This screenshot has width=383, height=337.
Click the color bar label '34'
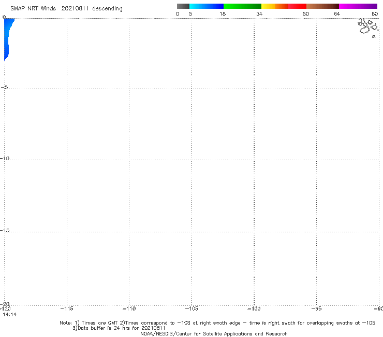[x=259, y=14]
